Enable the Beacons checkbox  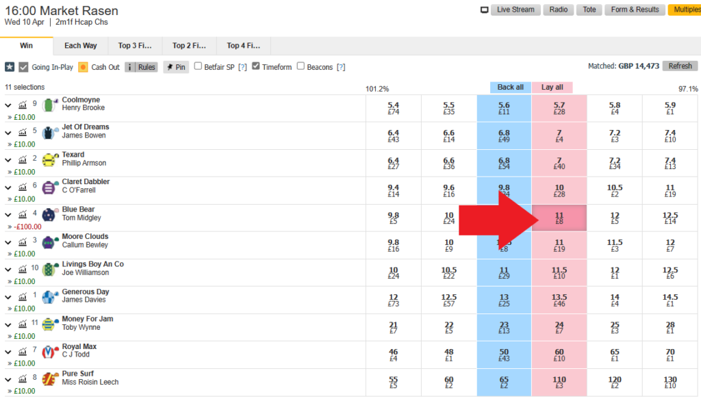pyautogui.click(x=301, y=66)
